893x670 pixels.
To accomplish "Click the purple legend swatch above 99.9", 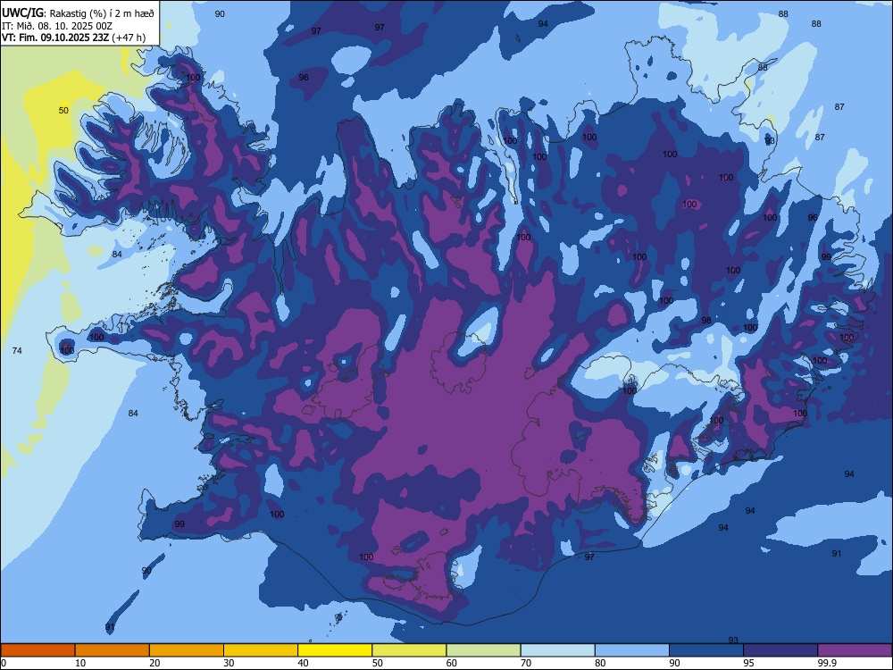I will [855, 650].
